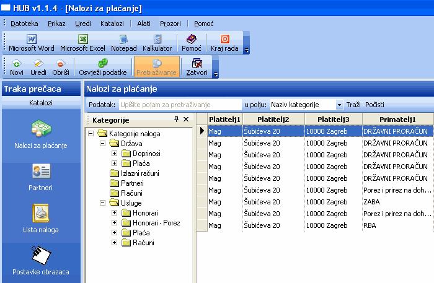Open the Katalozi menu
The height and width of the screenshot is (283, 434).
pos(112,24)
